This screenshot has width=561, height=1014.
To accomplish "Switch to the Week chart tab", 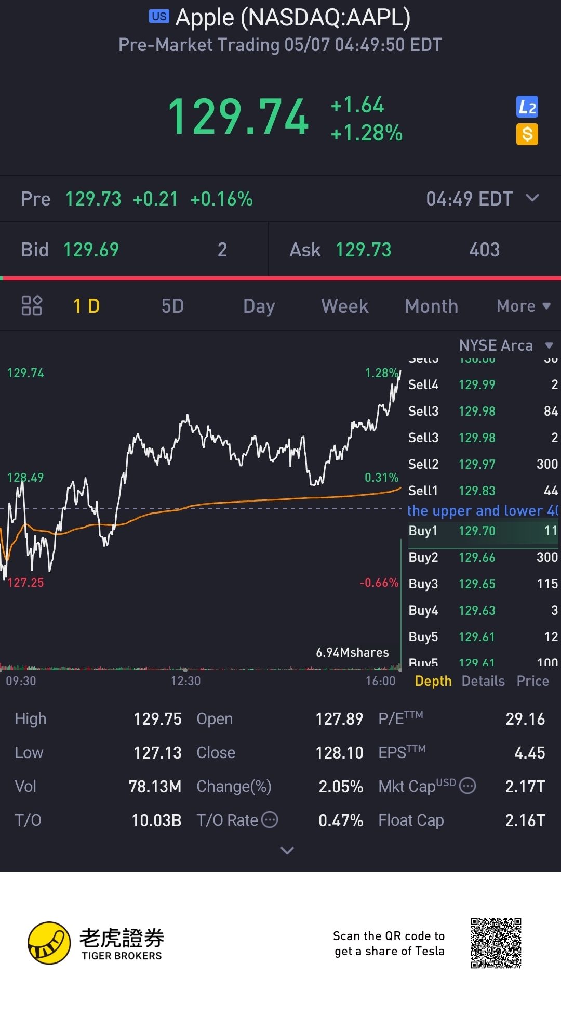I will 345,306.
